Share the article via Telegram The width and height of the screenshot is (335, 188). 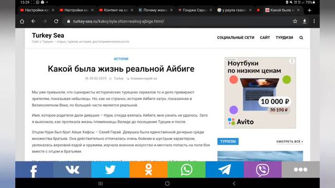click(225, 170)
